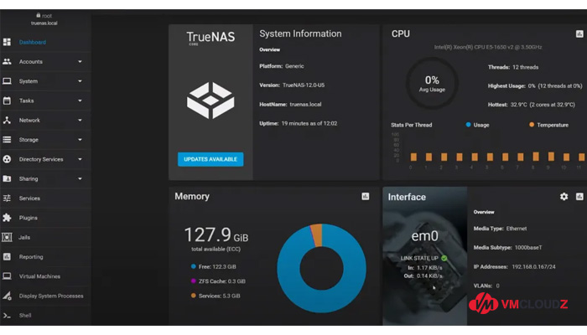Screen dimensions: 587x335
Task: Click the UPDATES AVAILABLE button
Action: [210, 159]
